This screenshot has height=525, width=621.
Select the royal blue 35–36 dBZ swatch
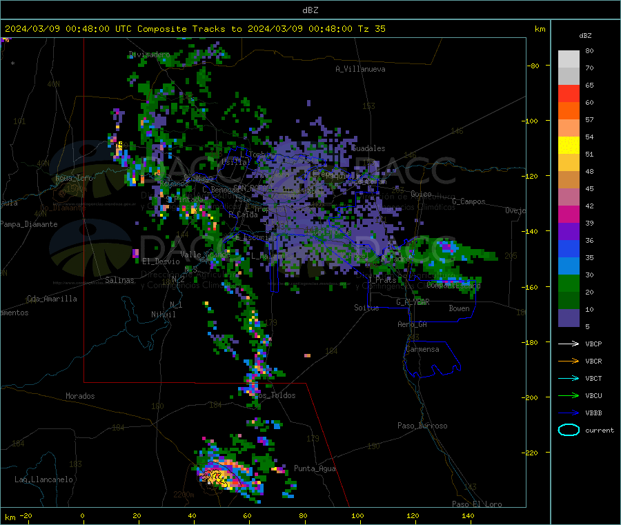click(569, 248)
